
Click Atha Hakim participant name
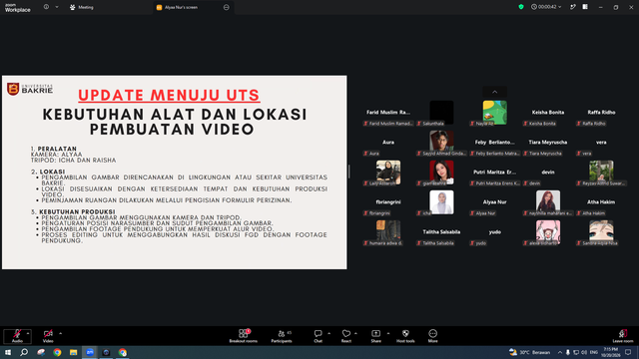coord(601,201)
